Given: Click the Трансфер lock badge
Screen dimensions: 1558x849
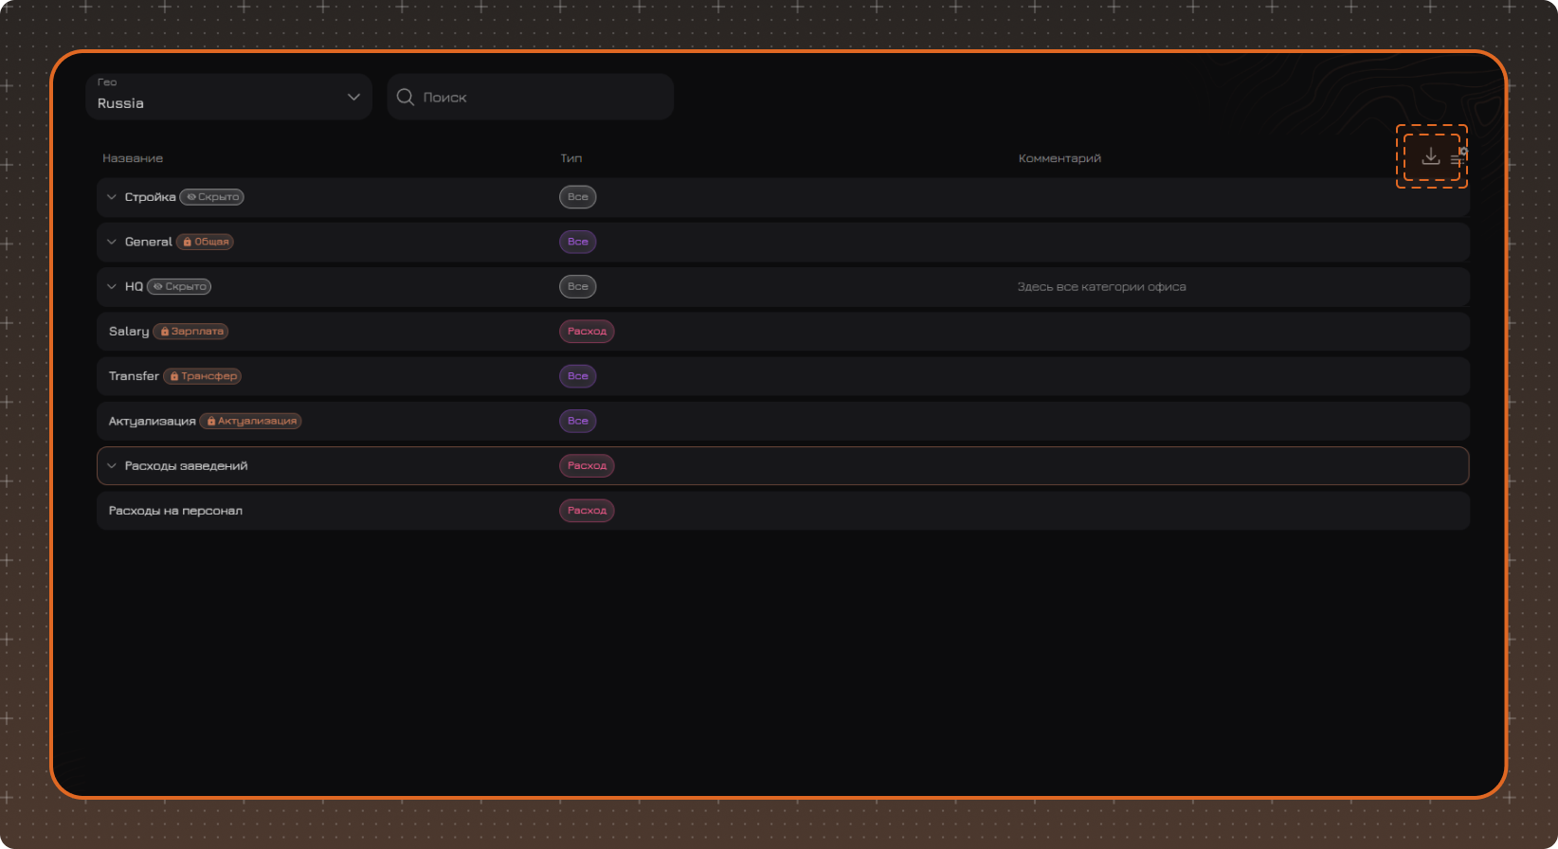Looking at the screenshot, I should tap(202, 376).
